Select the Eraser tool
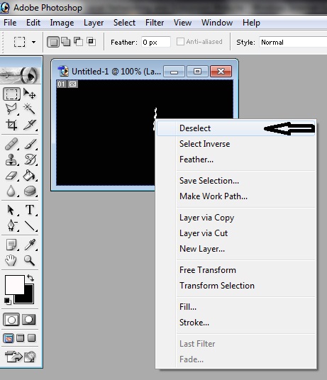 click(11, 175)
